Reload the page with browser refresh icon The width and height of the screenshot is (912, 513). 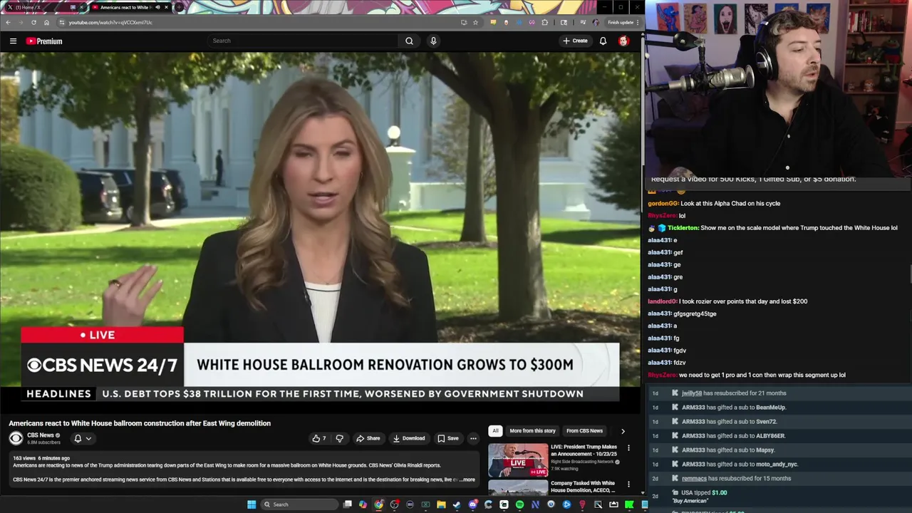33,22
